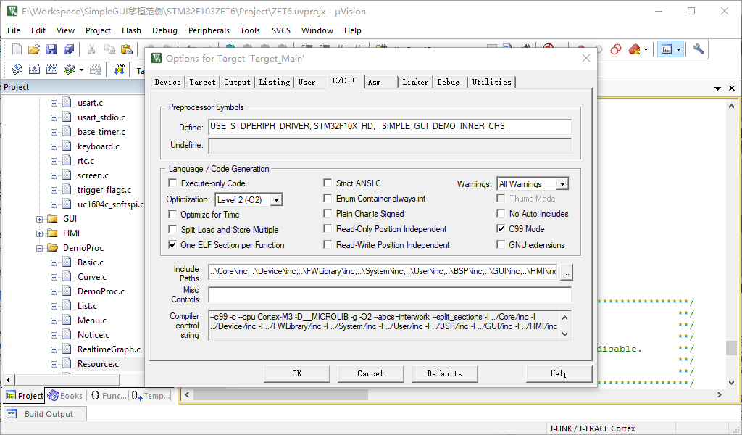Enable Strict ANSI C option
The width and height of the screenshot is (742, 435).
coord(328,183)
